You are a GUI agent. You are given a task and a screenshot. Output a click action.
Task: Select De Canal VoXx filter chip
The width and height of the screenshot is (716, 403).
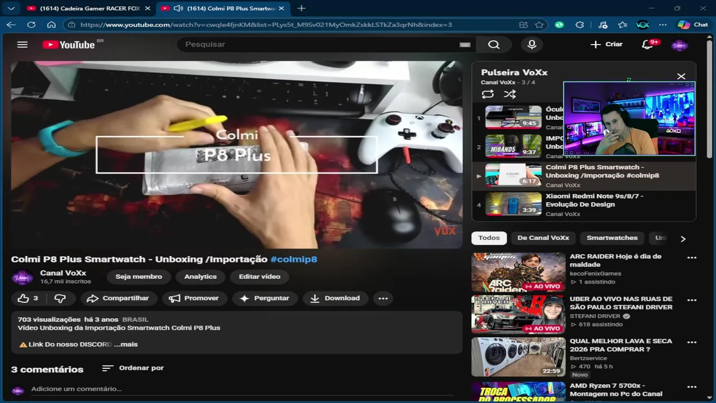tap(543, 238)
